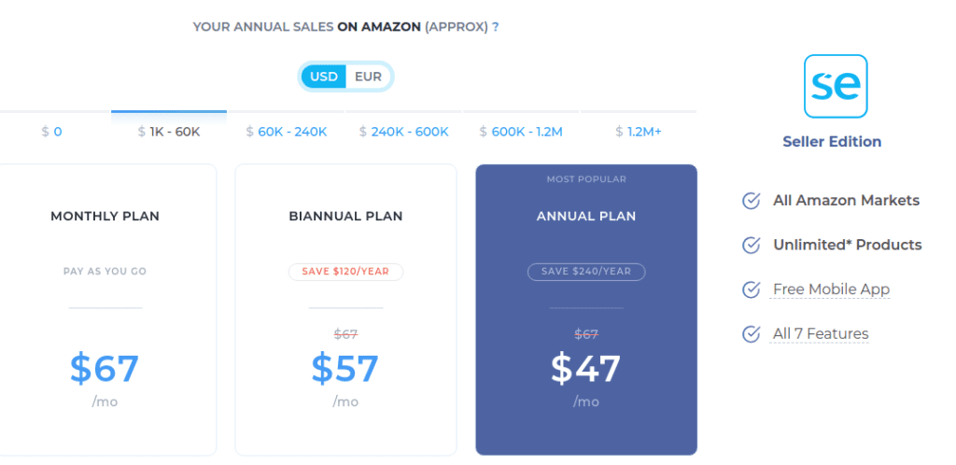Select the $ 1K - 60K sales range
Viewport: 956px width, 465px height.
tap(169, 132)
